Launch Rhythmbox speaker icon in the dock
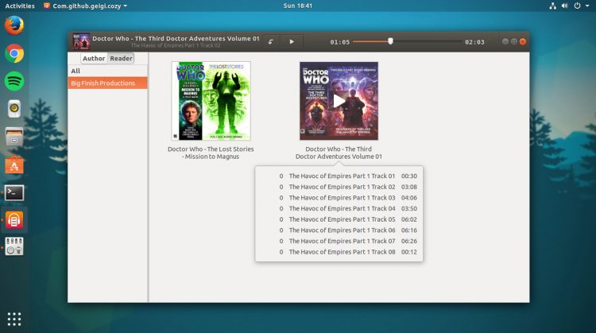596x333 pixels. coord(14,109)
